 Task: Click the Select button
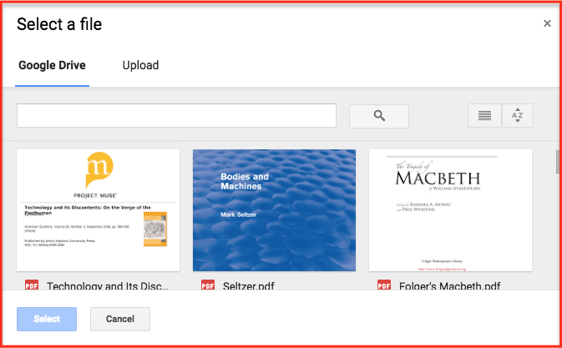[x=47, y=319]
